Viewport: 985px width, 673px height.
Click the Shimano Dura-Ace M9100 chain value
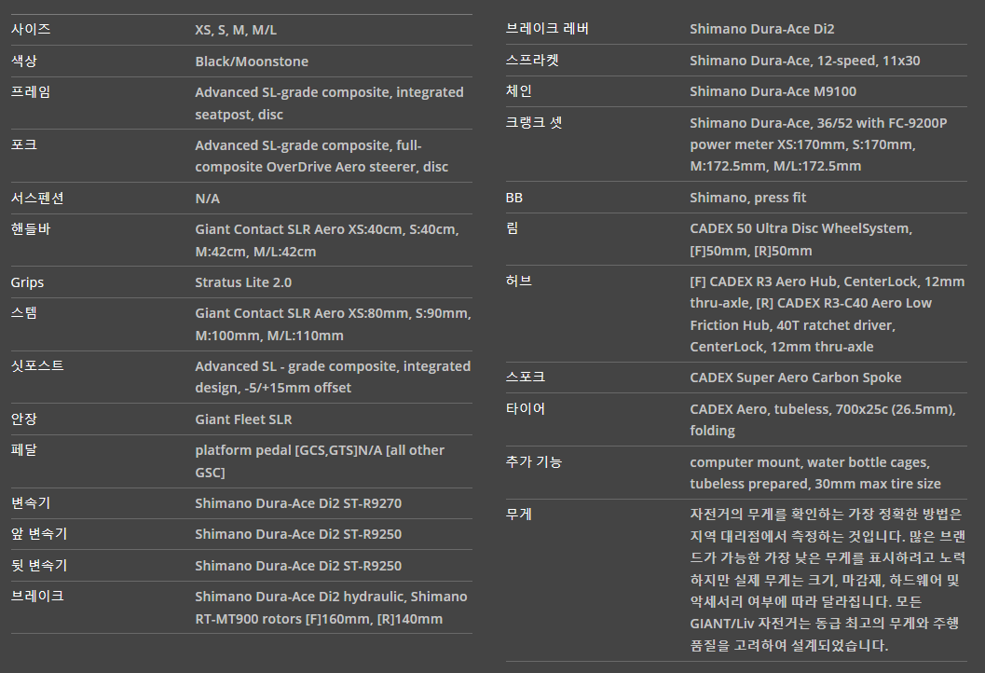773,91
